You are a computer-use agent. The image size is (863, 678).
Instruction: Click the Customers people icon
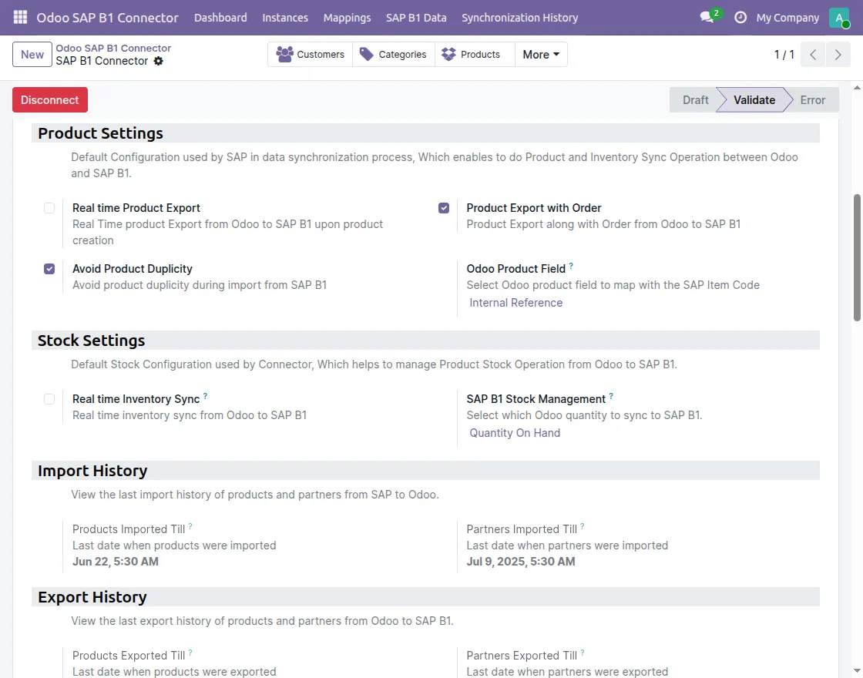pyautogui.click(x=284, y=54)
